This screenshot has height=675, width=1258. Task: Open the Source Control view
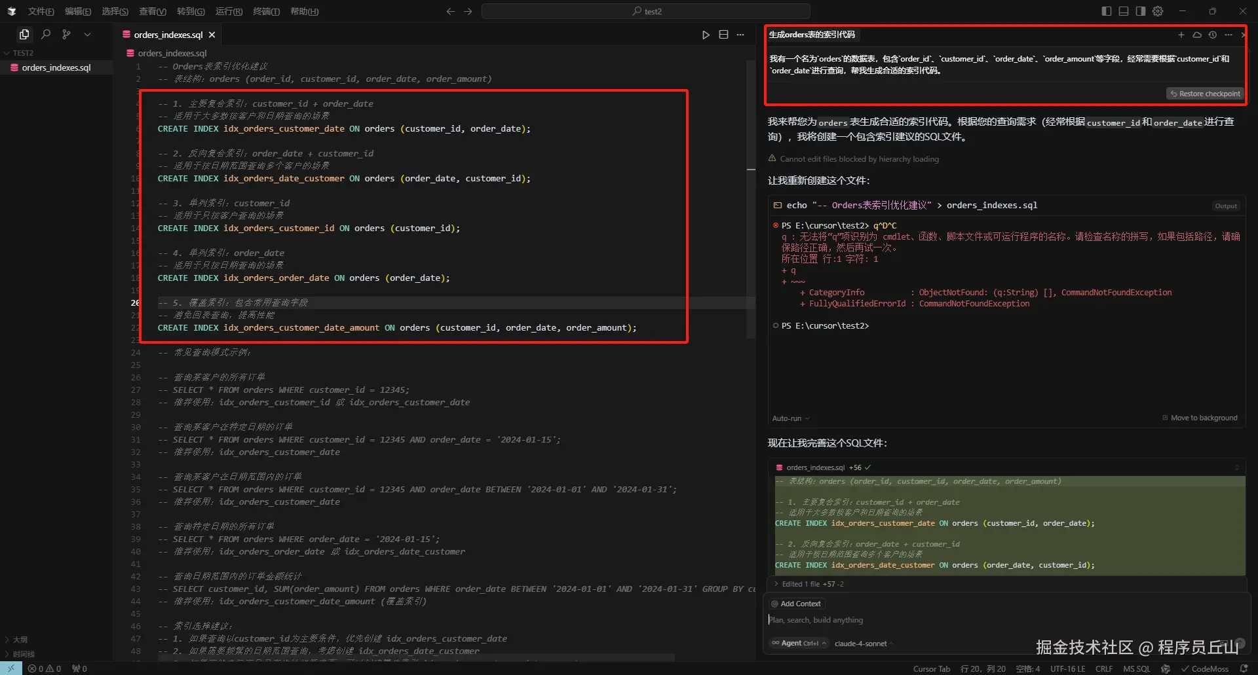coord(66,34)
